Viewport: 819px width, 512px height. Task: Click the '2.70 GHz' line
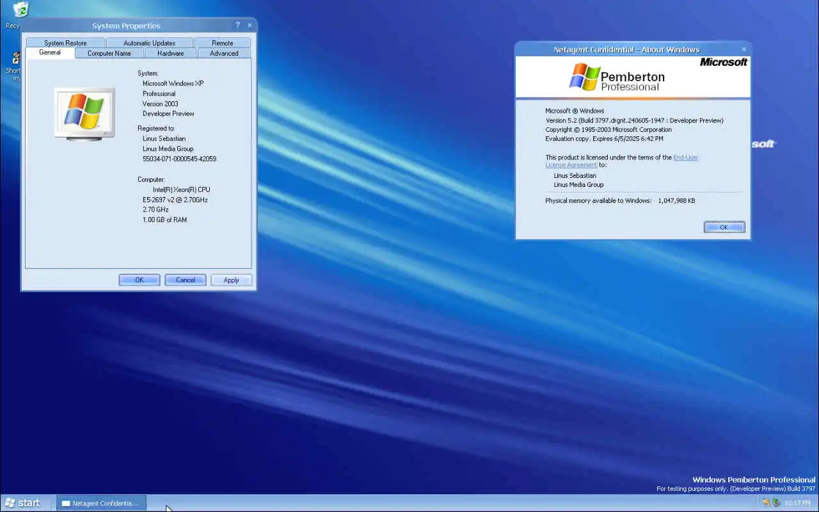[x=155, y=209]
